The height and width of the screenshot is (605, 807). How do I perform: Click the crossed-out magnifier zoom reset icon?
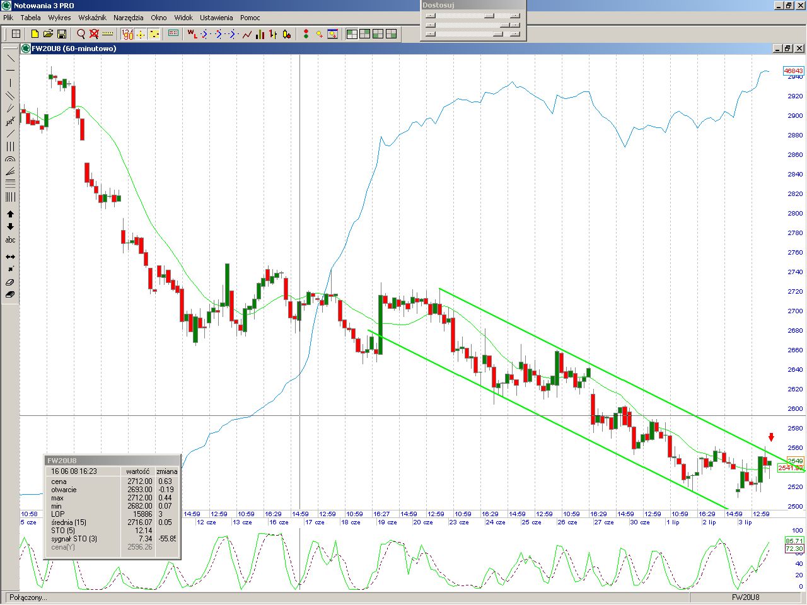click(94, 34)
